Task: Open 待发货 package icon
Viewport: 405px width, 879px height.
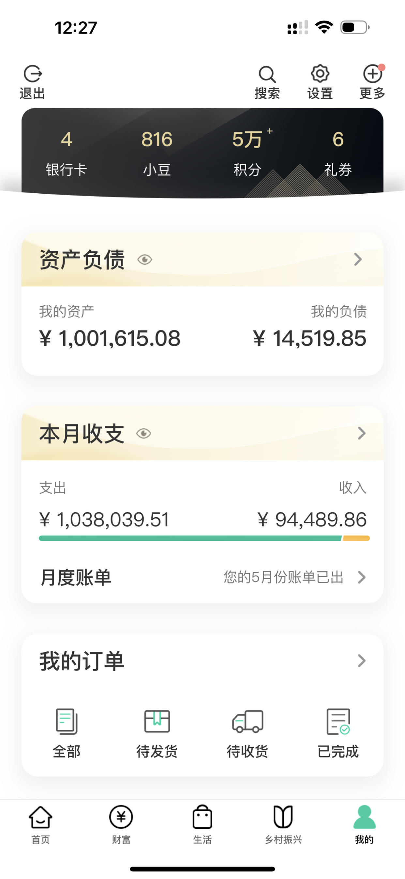Action: coord(157,721)
